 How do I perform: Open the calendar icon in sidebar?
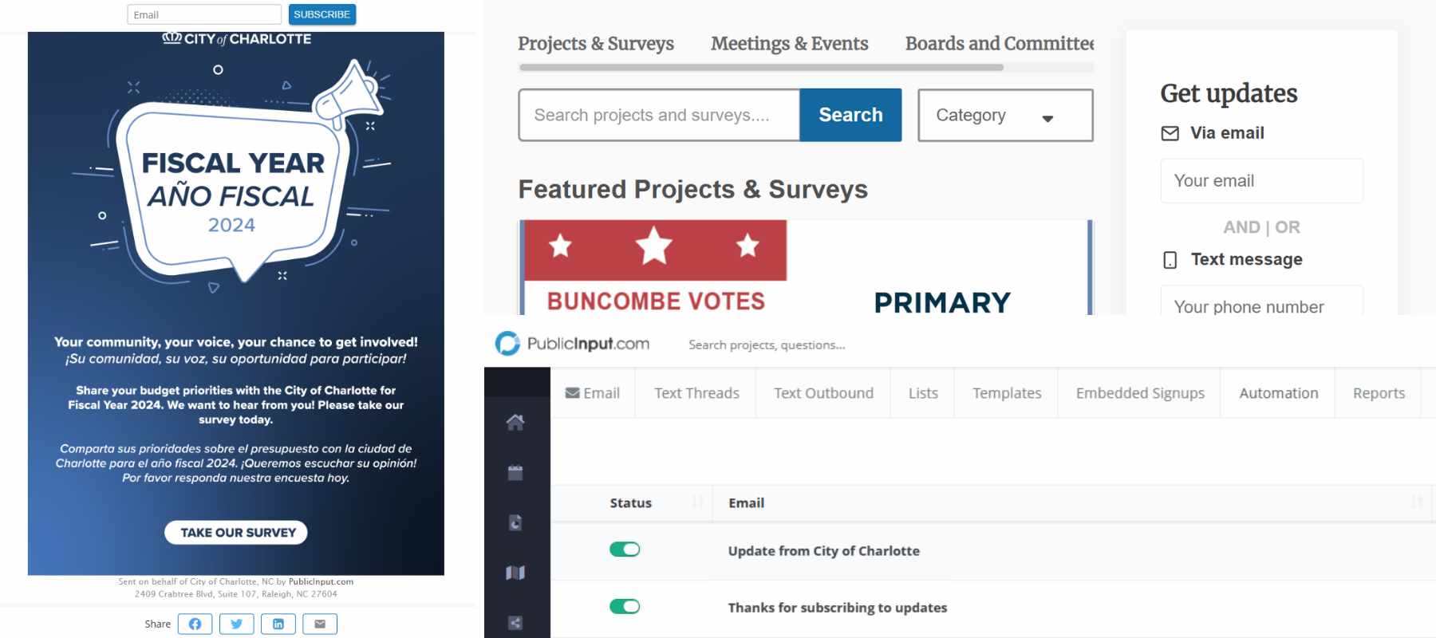(x=515, y=472)
